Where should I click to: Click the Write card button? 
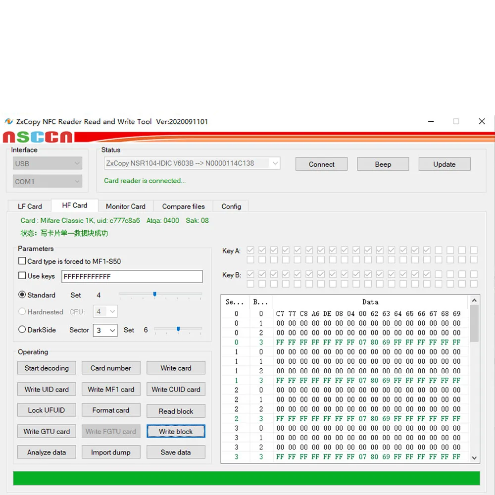tap(176, 368)
